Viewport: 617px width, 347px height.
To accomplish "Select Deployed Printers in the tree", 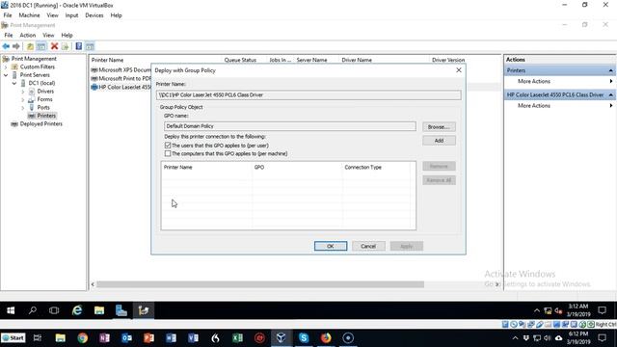I will click(40, 123).
